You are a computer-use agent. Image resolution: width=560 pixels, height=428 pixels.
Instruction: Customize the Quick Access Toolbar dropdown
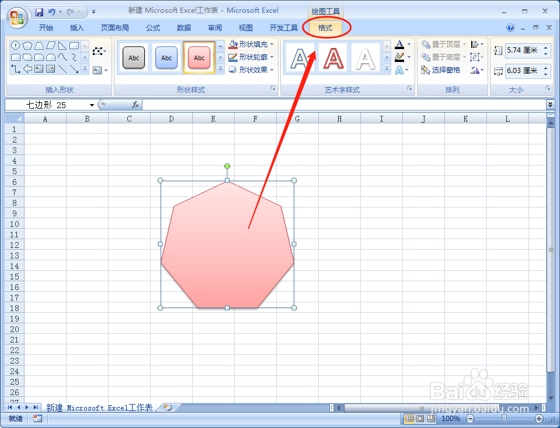[93, 12]
